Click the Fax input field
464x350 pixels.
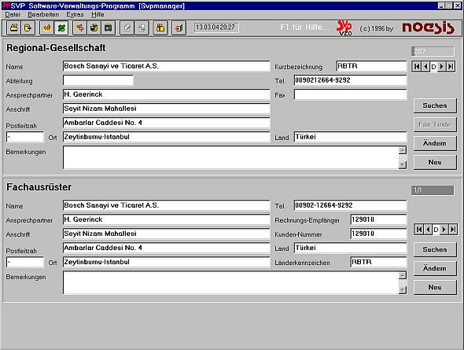(351, 94)
